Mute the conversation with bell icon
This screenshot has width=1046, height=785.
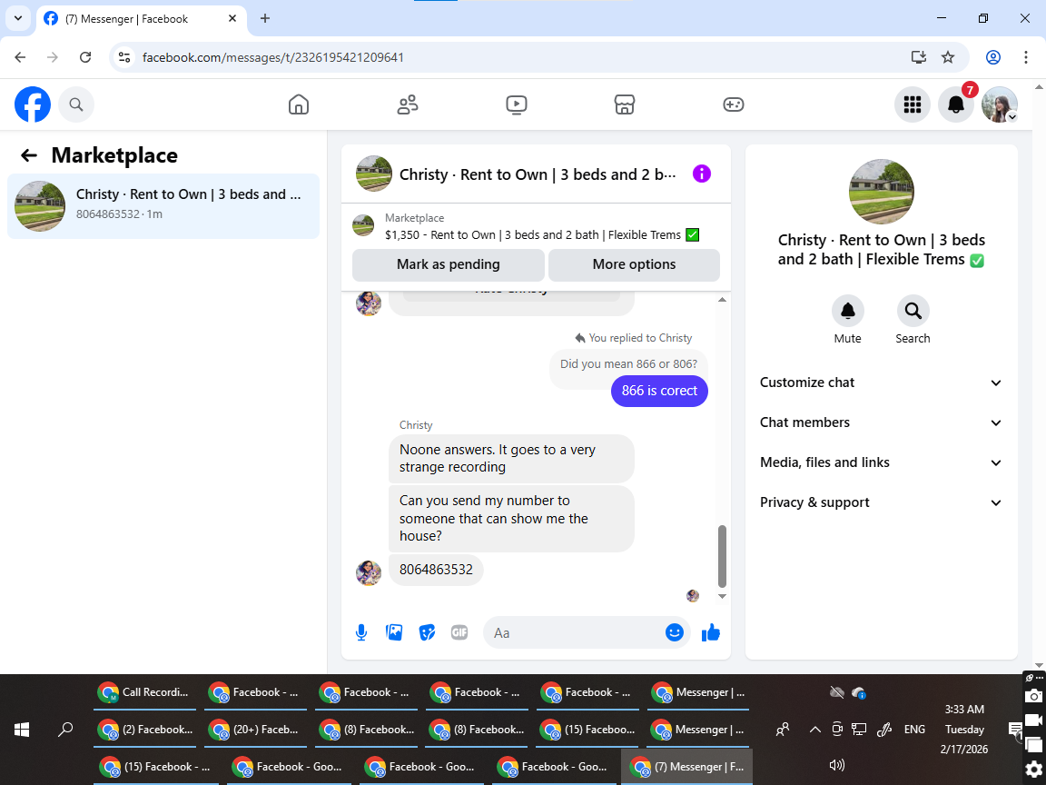tap(847, 311)
